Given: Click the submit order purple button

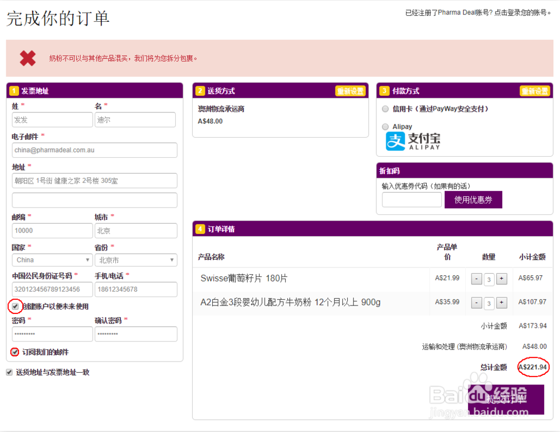Looking at the screenshot, I should (506, 400).
